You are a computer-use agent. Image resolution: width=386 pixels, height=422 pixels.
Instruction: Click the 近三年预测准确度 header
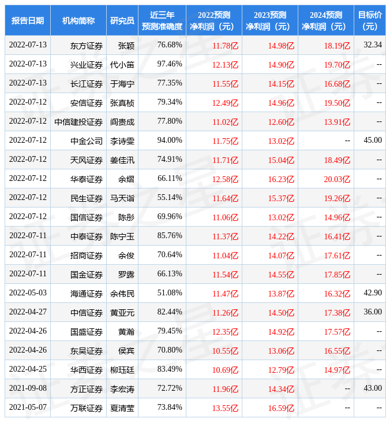point(162,20)
